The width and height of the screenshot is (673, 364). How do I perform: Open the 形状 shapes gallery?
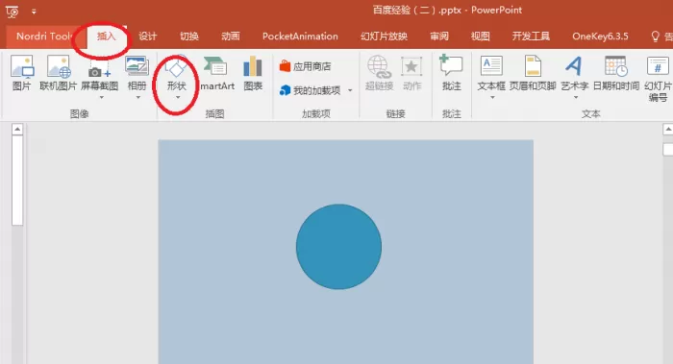(176, 76)
